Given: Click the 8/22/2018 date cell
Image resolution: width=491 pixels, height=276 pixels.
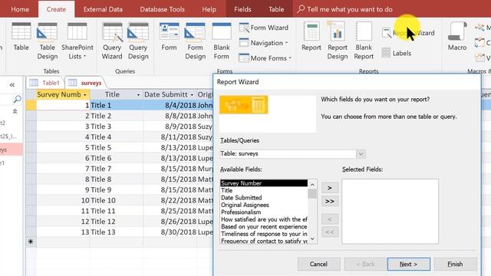Looking at the screenshot, I should tap(170, 200).
